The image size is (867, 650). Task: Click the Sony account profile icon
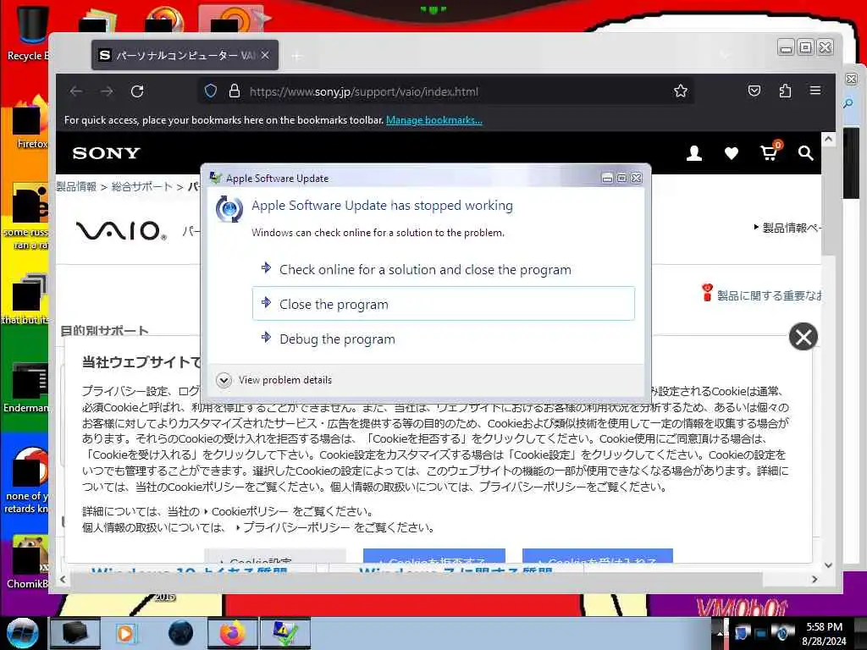point(694,153)
